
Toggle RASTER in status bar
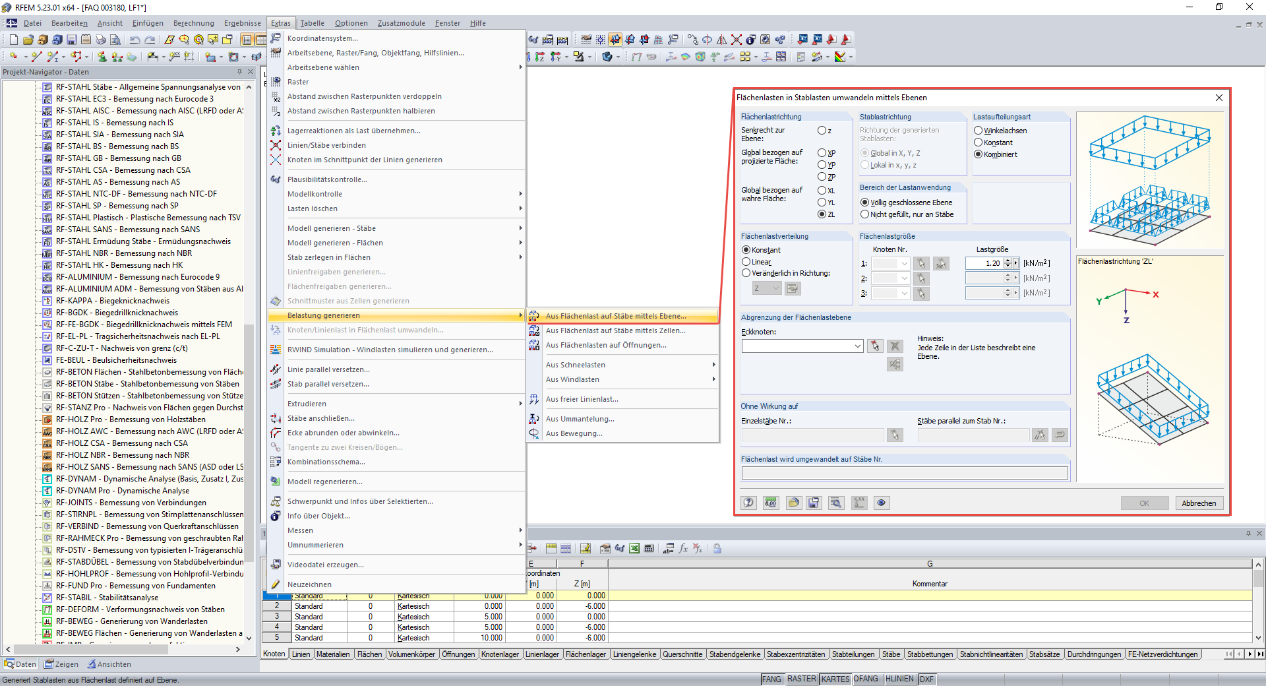coord(801,679)
